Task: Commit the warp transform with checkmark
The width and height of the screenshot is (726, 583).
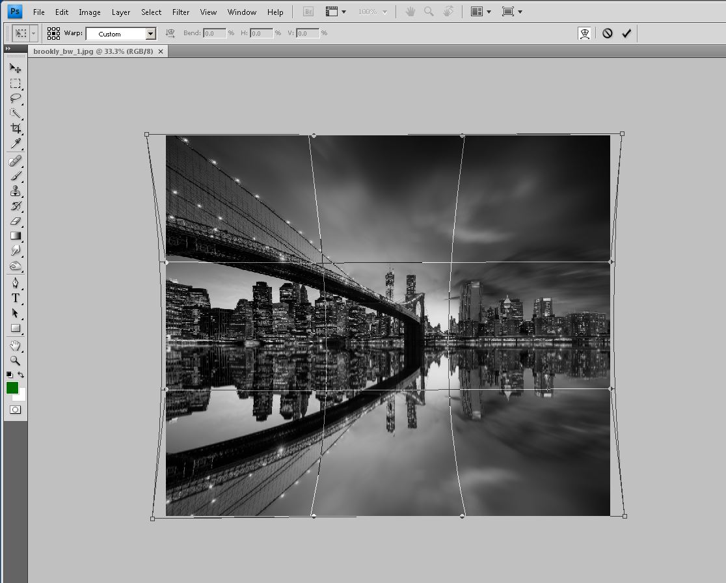Action: coord(626,33)
